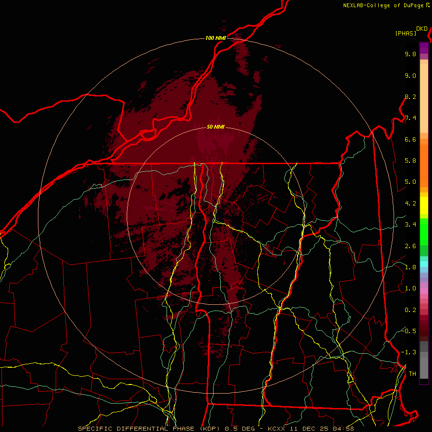Click the 1.0 value on the scale
Viewport: 432px width, 432px height.
click(x=410, y=288)
